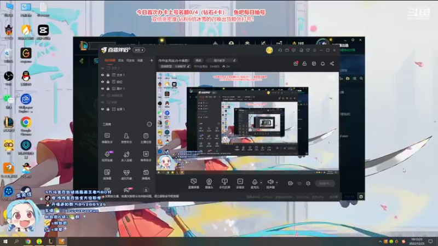Click the pencil edit icon beside game category
Image resolution: width=438 pixels, height=246 pixels.
coord(188,66)
